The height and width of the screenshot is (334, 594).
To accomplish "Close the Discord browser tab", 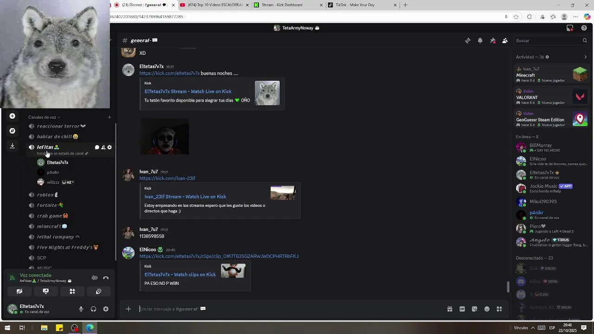I will click(174, 5).
